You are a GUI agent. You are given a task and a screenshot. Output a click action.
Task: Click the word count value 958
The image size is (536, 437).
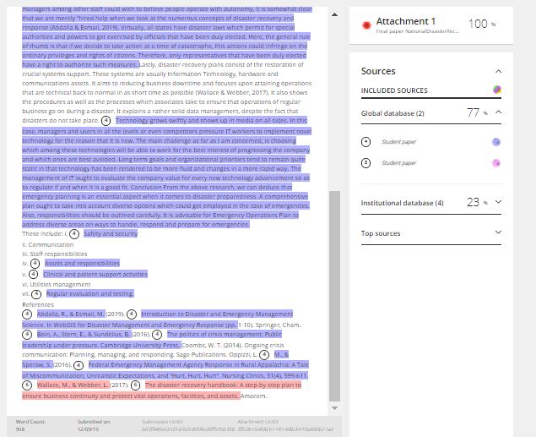(20, 429)
